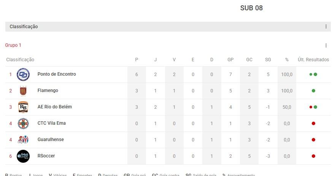Open the Flamengo team link

pos(48,90)
